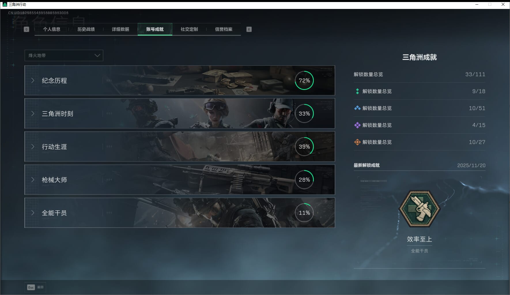Switch to the 社交定制 tab
Viewport: 510px width, 295px height.
coord(189,29)
